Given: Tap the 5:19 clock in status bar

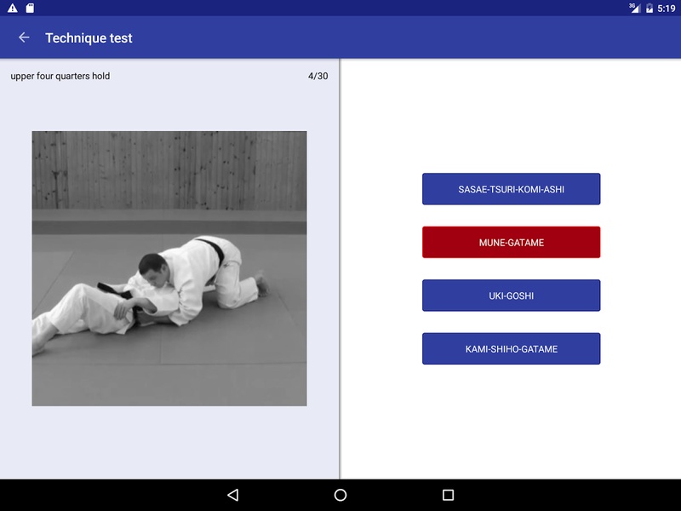Looking at the screenshot, I should (666, 9).
